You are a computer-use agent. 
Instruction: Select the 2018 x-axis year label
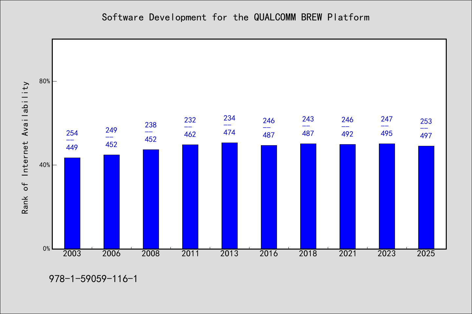tap(308, 253)
